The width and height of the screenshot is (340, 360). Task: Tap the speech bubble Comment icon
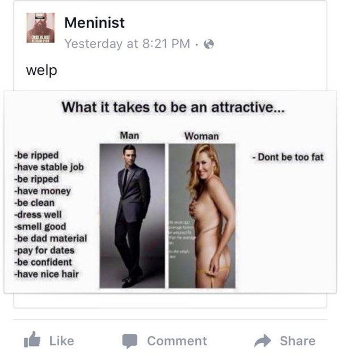point(130,341)
